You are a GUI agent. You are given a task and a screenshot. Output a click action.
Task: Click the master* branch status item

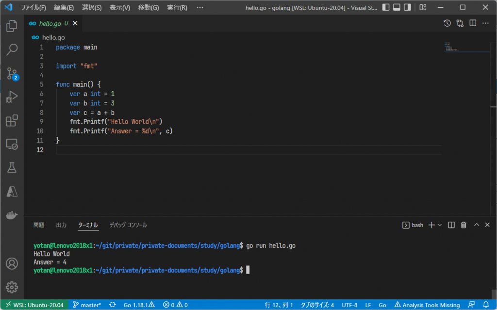coord(87,305)
